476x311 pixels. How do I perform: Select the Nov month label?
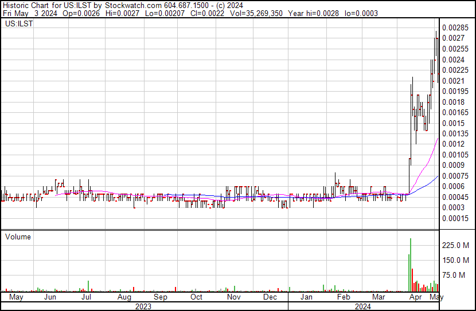[234, 297]
